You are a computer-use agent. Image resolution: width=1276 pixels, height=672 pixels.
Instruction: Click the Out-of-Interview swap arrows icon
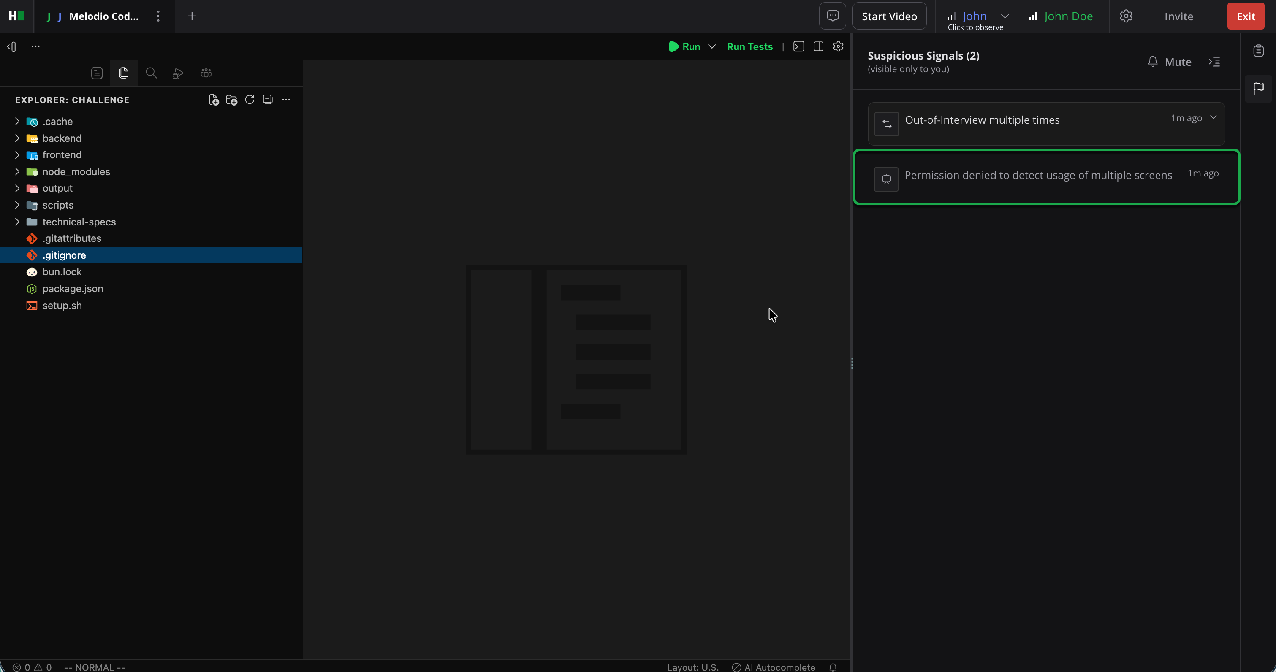pos(887,124)
